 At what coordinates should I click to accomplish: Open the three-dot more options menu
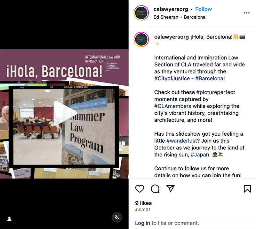[246, 13]
